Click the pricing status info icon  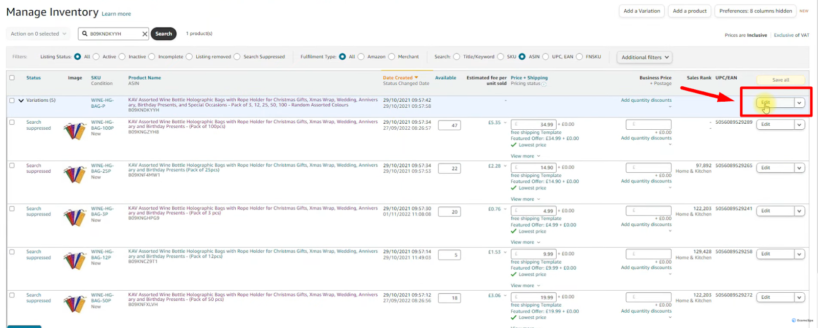point(543,84)
